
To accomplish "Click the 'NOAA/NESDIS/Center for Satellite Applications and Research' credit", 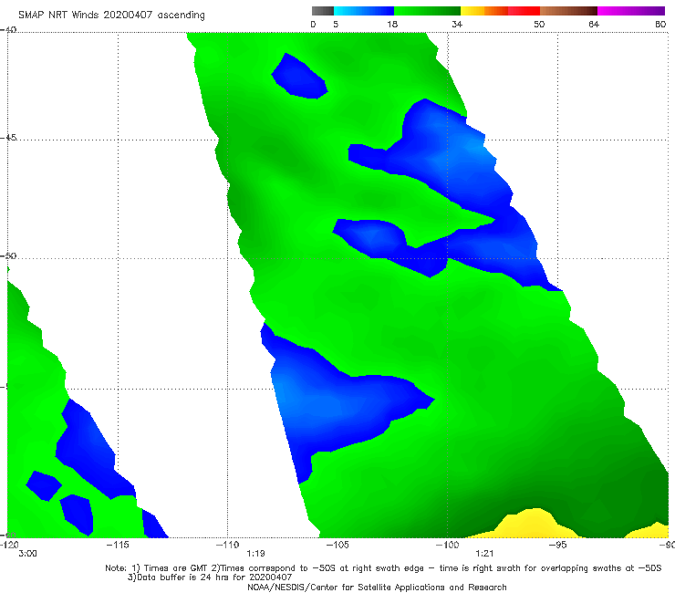I will pyautogui.click(x=377, y=587).
